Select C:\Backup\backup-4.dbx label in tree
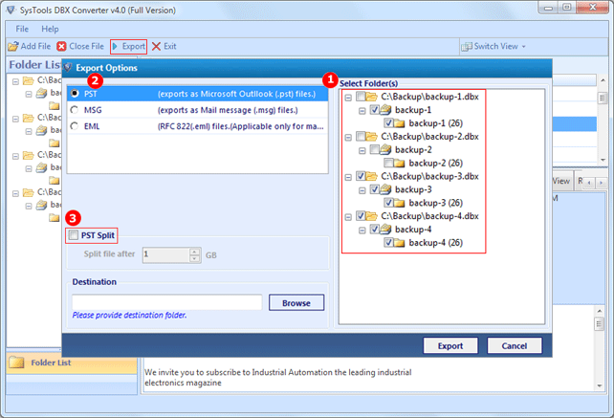 (x=429, y=216)
